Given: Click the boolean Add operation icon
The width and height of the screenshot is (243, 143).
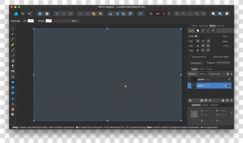Looking at the screenshot, I should coord(177,14).
